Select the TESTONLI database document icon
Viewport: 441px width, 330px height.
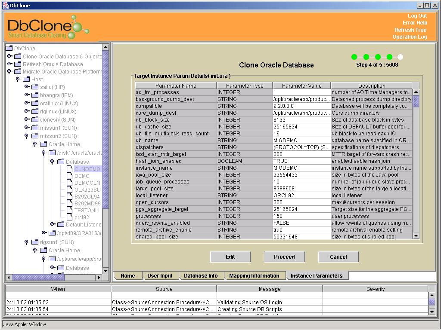70,210
